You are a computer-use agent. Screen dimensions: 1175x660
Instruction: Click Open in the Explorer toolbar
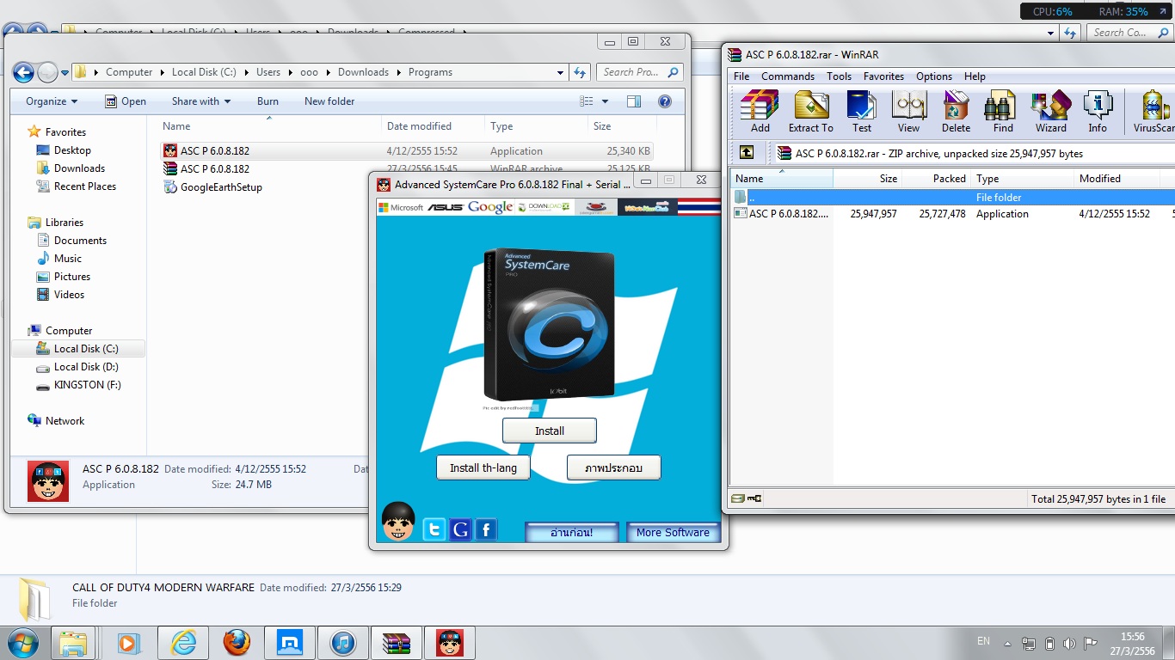(126, 101)
